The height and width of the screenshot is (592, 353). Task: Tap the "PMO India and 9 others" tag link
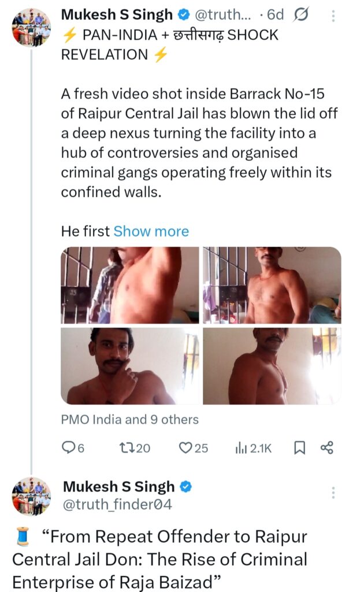(129, 420)
